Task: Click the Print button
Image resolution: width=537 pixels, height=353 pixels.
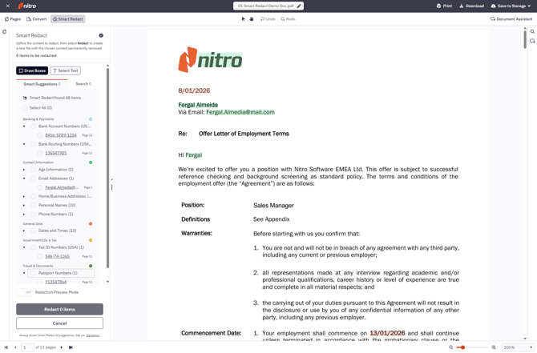Action: pos(444,6)
